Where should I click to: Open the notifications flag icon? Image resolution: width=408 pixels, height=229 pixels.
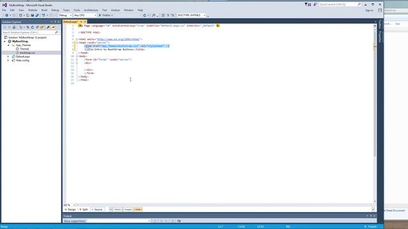click(307, 4)
